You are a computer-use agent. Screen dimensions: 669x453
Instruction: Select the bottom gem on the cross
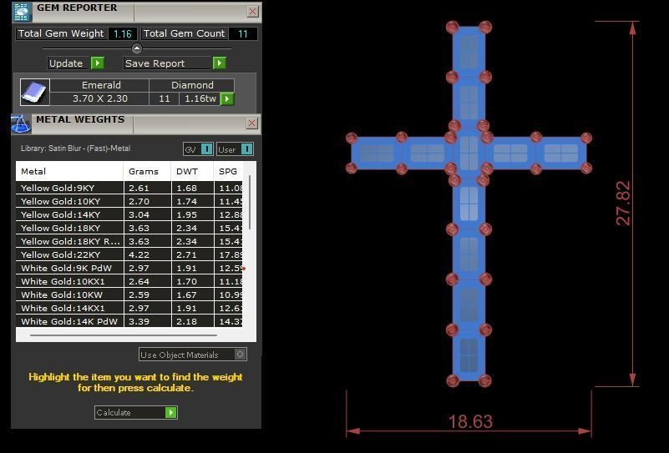[x=469, y=355]
